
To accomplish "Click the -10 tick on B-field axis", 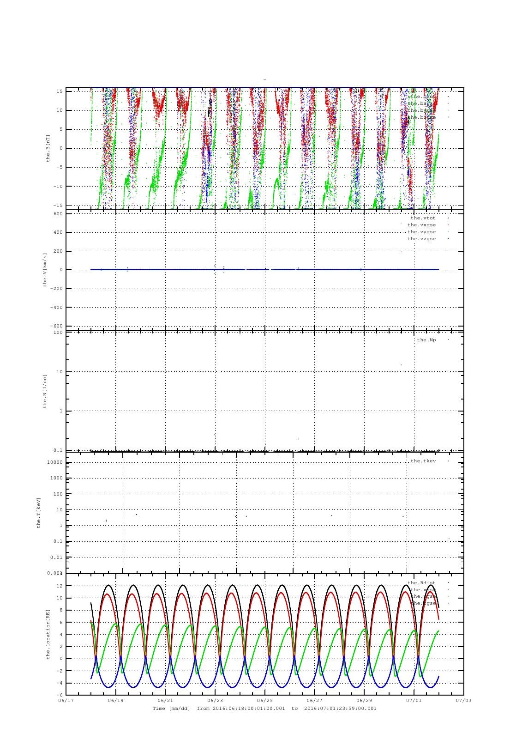I will 58,186.
